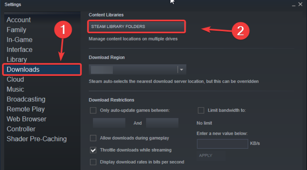This screenshot has height=170, width=307.
Task: Select Cloud in the sidebar
Action: pos(15,80)
